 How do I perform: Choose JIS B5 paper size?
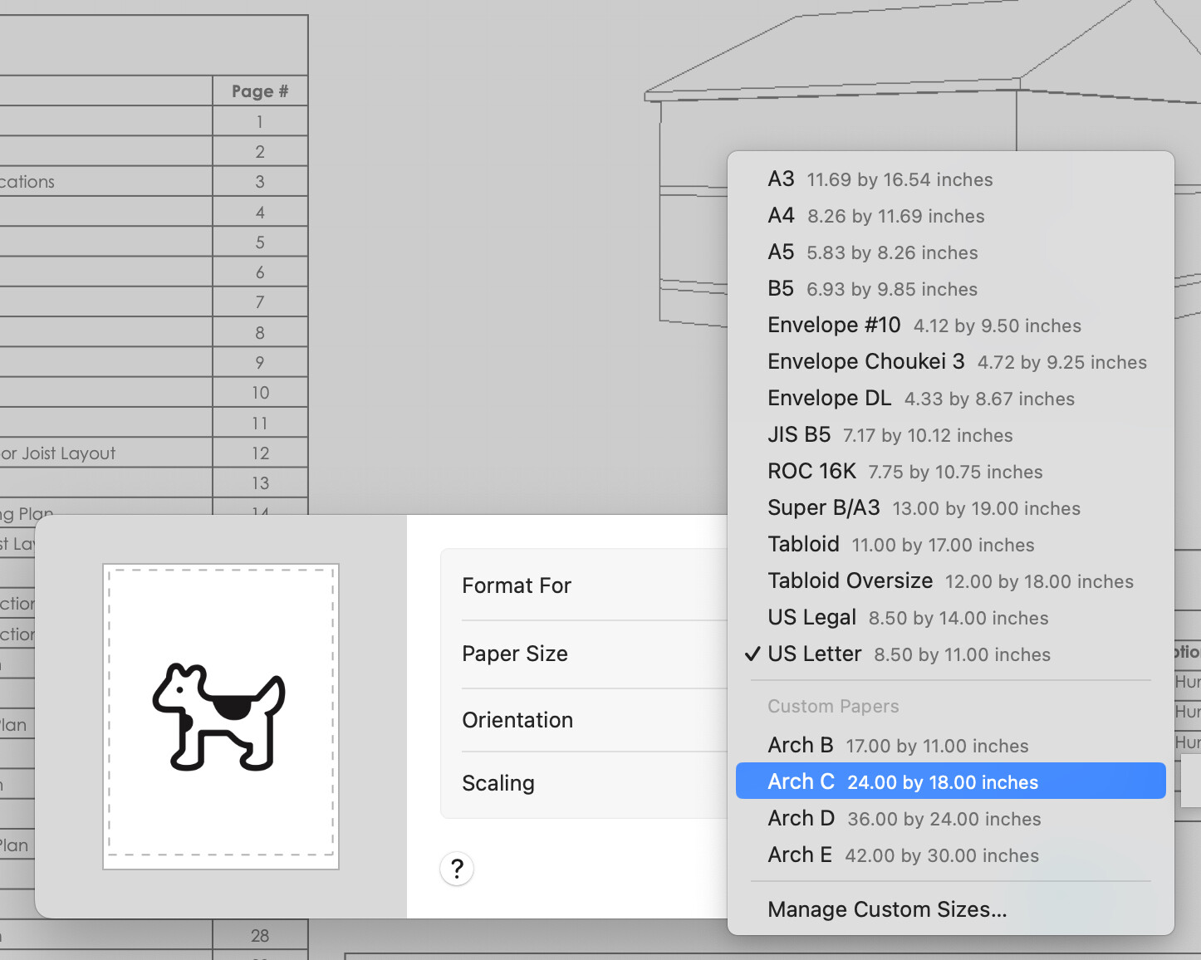951,435
